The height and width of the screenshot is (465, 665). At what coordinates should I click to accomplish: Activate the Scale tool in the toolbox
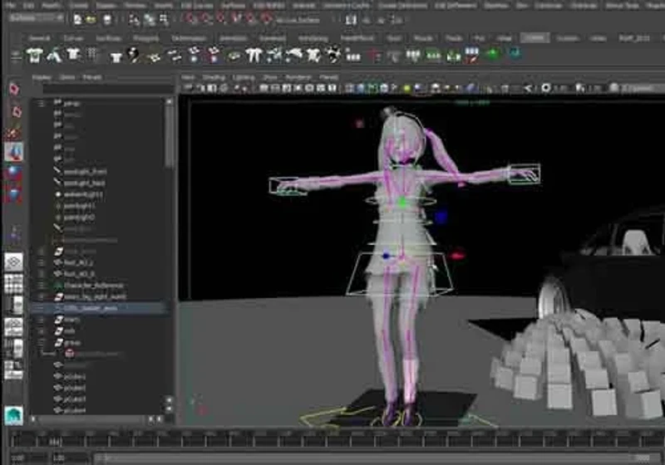click(x=12, y=195)
